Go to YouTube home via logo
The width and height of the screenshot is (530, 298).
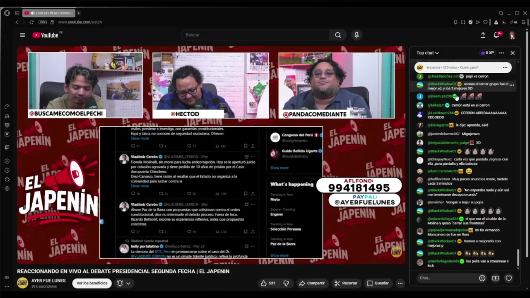point(46,35)
